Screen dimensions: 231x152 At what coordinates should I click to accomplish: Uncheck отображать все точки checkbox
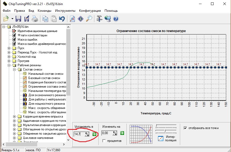click(x=185, y=128)
